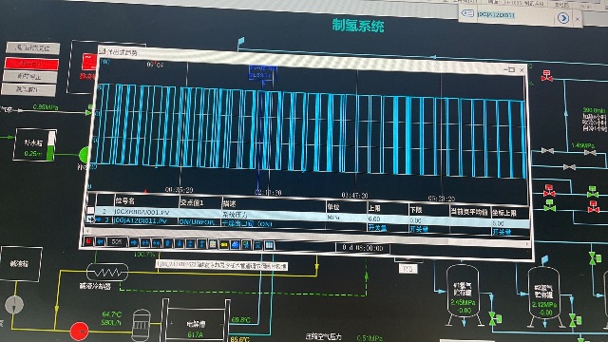Click the red stop icon in trend toolbar
Image resolution: width=608 pixels, height=342 pixels.
point(88,241)
